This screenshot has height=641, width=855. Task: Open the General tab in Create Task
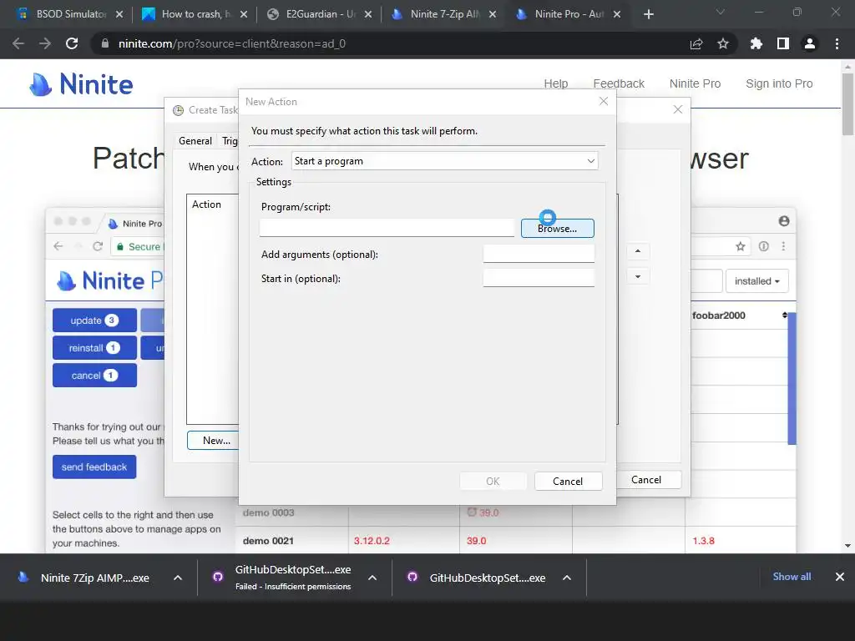[195, 141]
